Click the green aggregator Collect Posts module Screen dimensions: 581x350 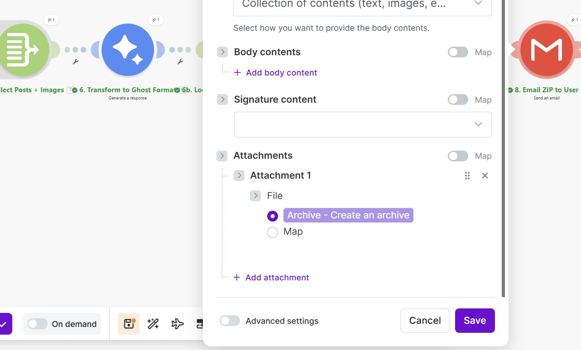[24, 50]
